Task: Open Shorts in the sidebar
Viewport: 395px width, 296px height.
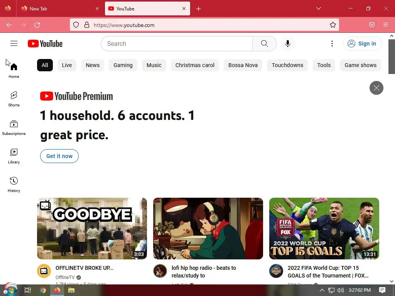Action: click(14, 99)
